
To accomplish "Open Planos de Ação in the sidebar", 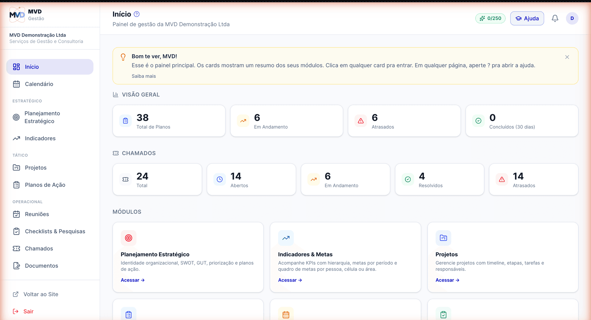I will (50, 185).
